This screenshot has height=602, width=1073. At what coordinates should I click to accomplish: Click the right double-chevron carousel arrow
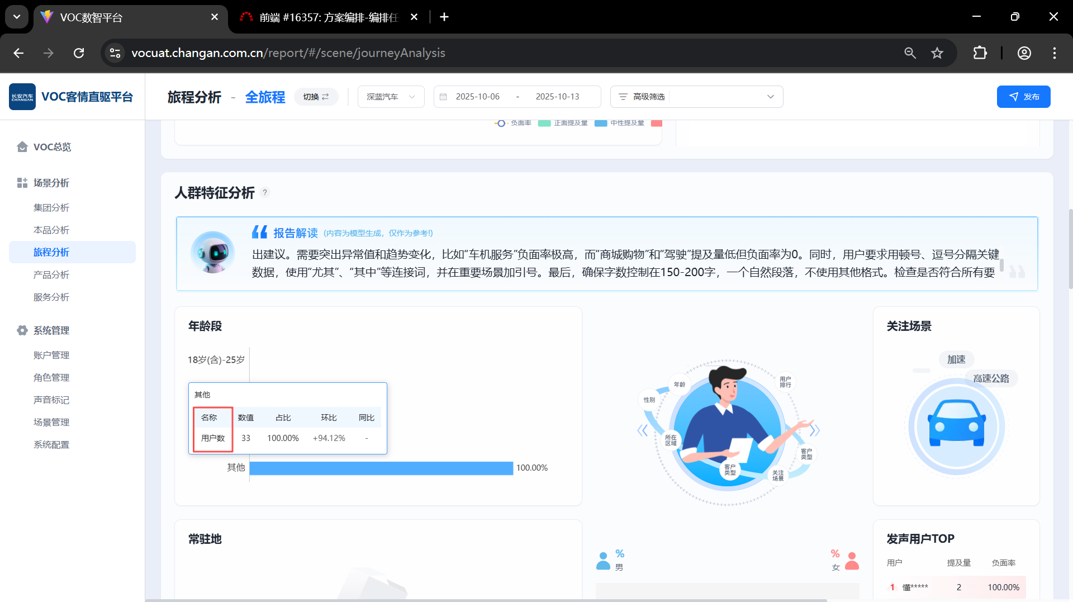(814, 430)
